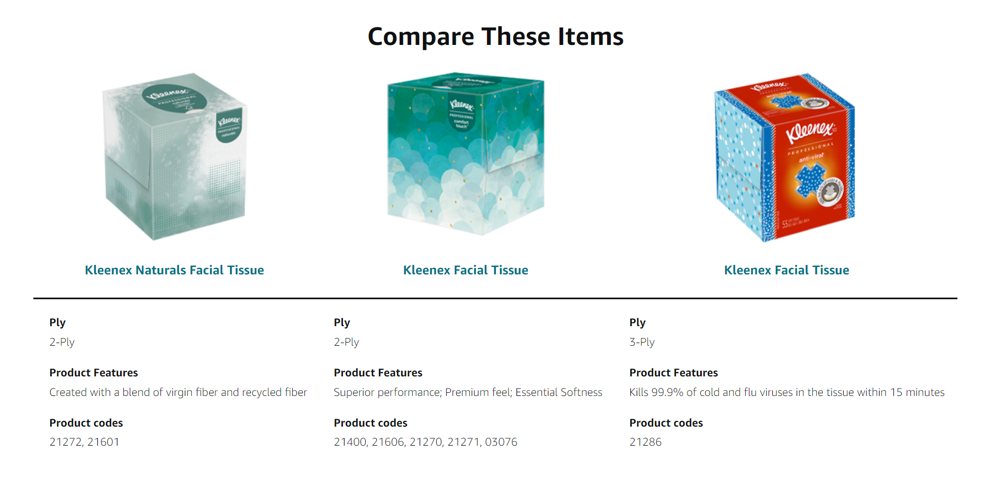Image resolution: width=986 pixels, height=480 pixels.
Task: Click the product code 21286
Action: click(x=645, y=442)
